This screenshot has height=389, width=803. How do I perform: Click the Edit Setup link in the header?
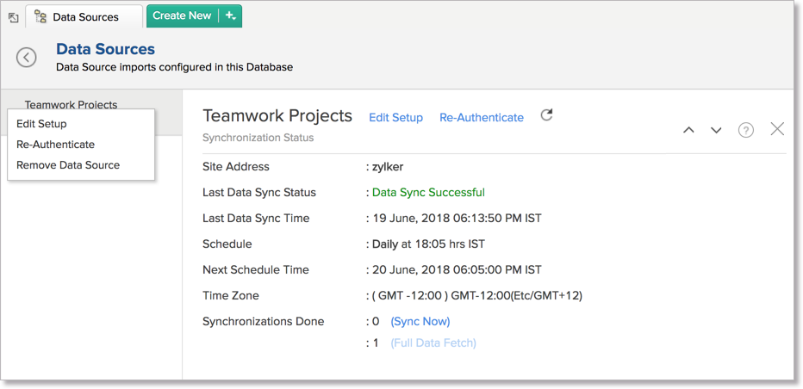click(395, 118)
